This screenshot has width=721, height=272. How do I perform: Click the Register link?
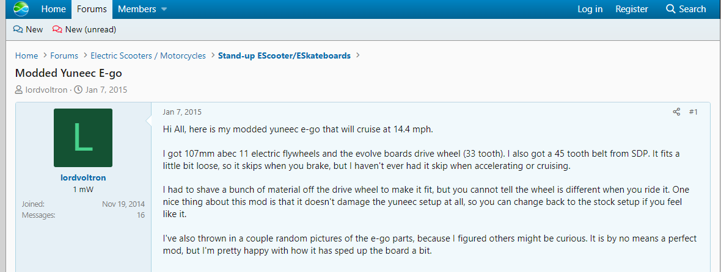632,9
